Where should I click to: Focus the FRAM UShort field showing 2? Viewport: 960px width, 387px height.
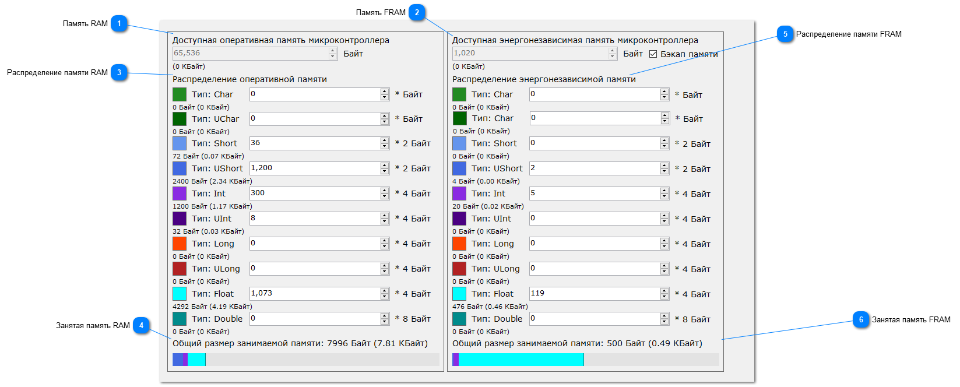pos(599,168)
